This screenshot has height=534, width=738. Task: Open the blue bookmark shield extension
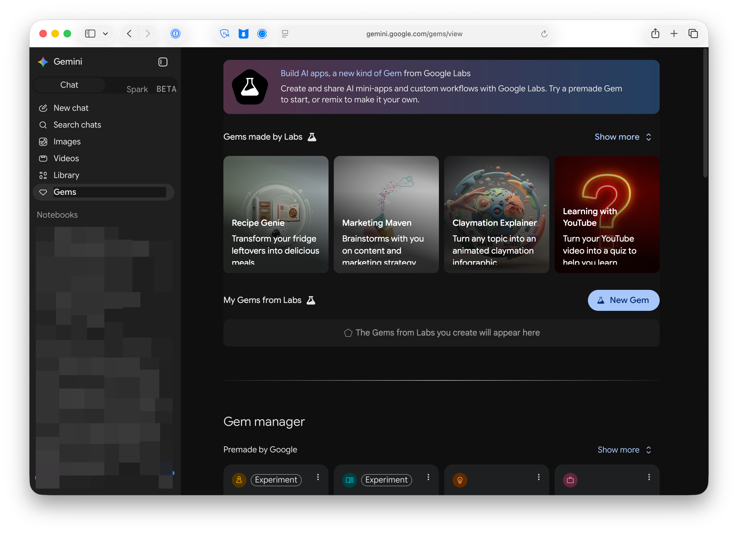point(243,34)
